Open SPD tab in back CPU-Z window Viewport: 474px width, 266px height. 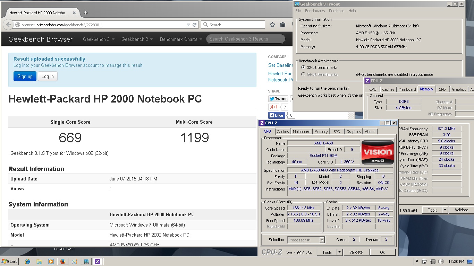coord(442,89)
